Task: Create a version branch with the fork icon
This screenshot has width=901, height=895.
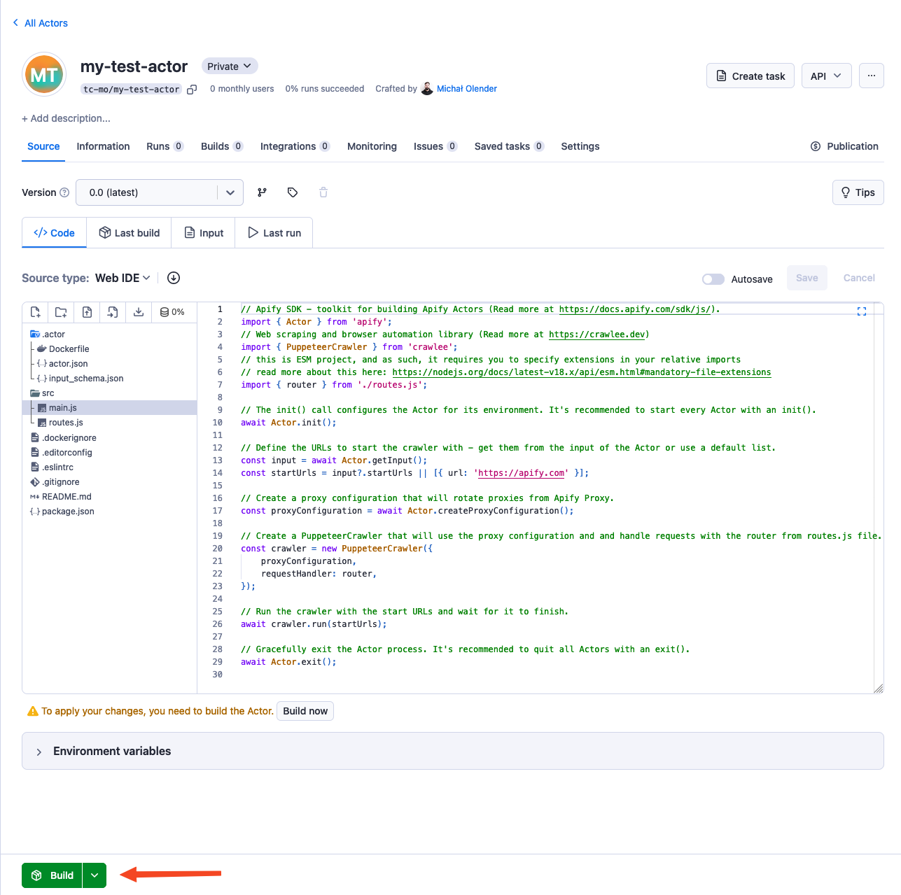Action: pos(262,192)
